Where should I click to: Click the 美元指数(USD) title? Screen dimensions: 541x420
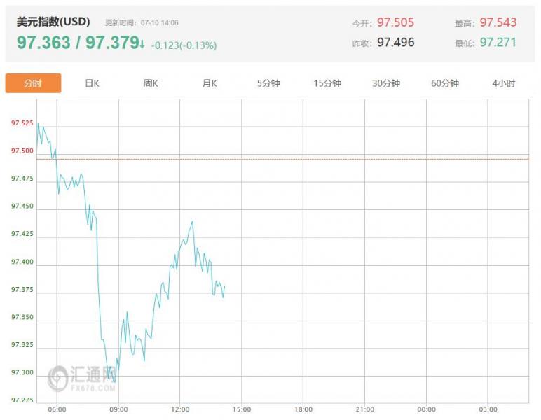(53, 22)
